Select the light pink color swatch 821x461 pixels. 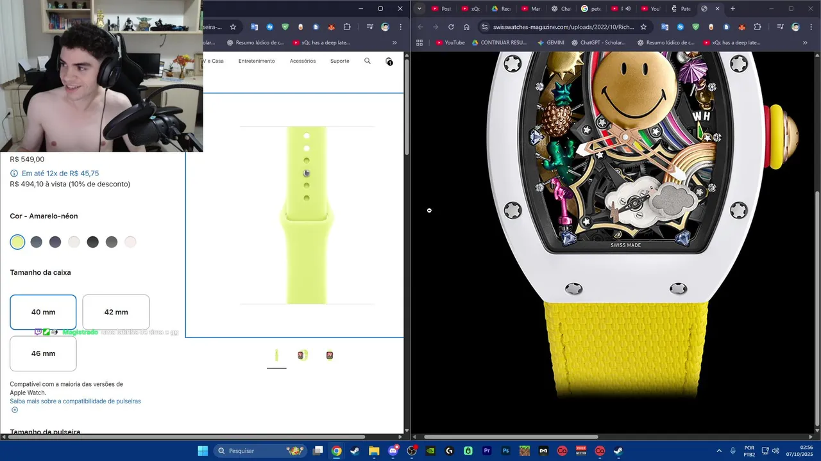pyautogui.click(x=130, y=242)
